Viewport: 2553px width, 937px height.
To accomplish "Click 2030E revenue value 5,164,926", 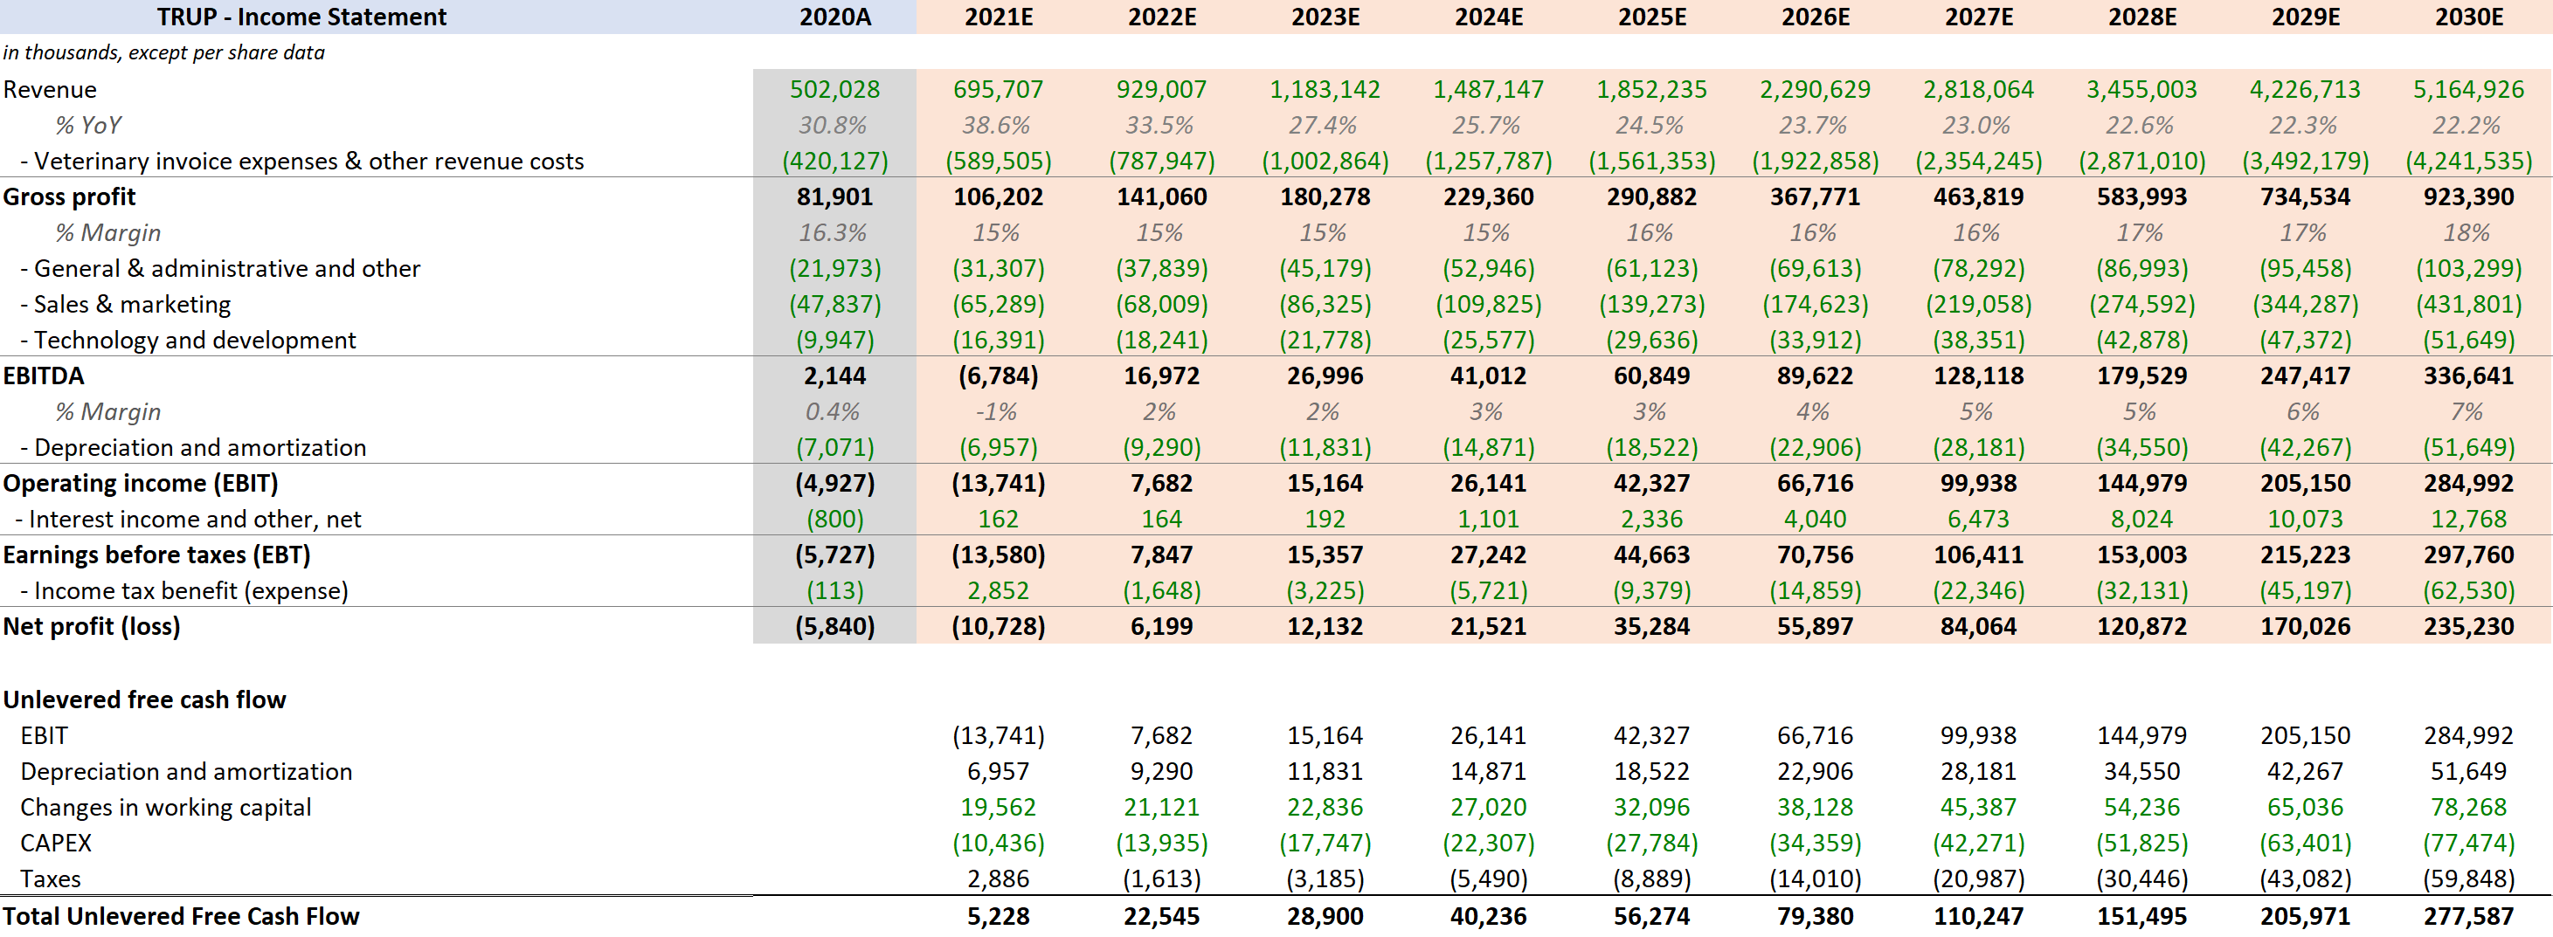I will [2467, 89].
